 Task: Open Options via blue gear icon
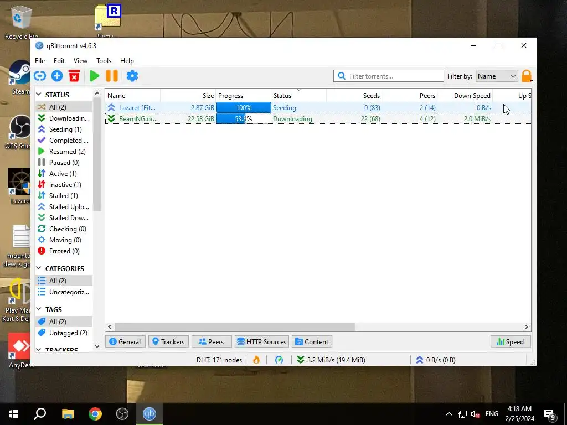[x=132, y=76]
